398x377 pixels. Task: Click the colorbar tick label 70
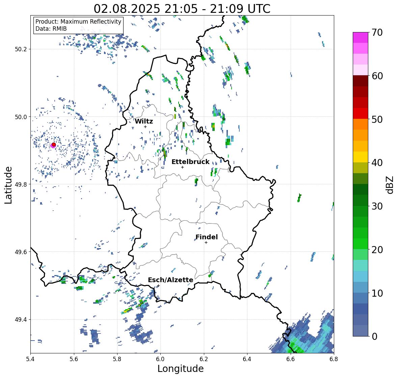coord(377,32)
